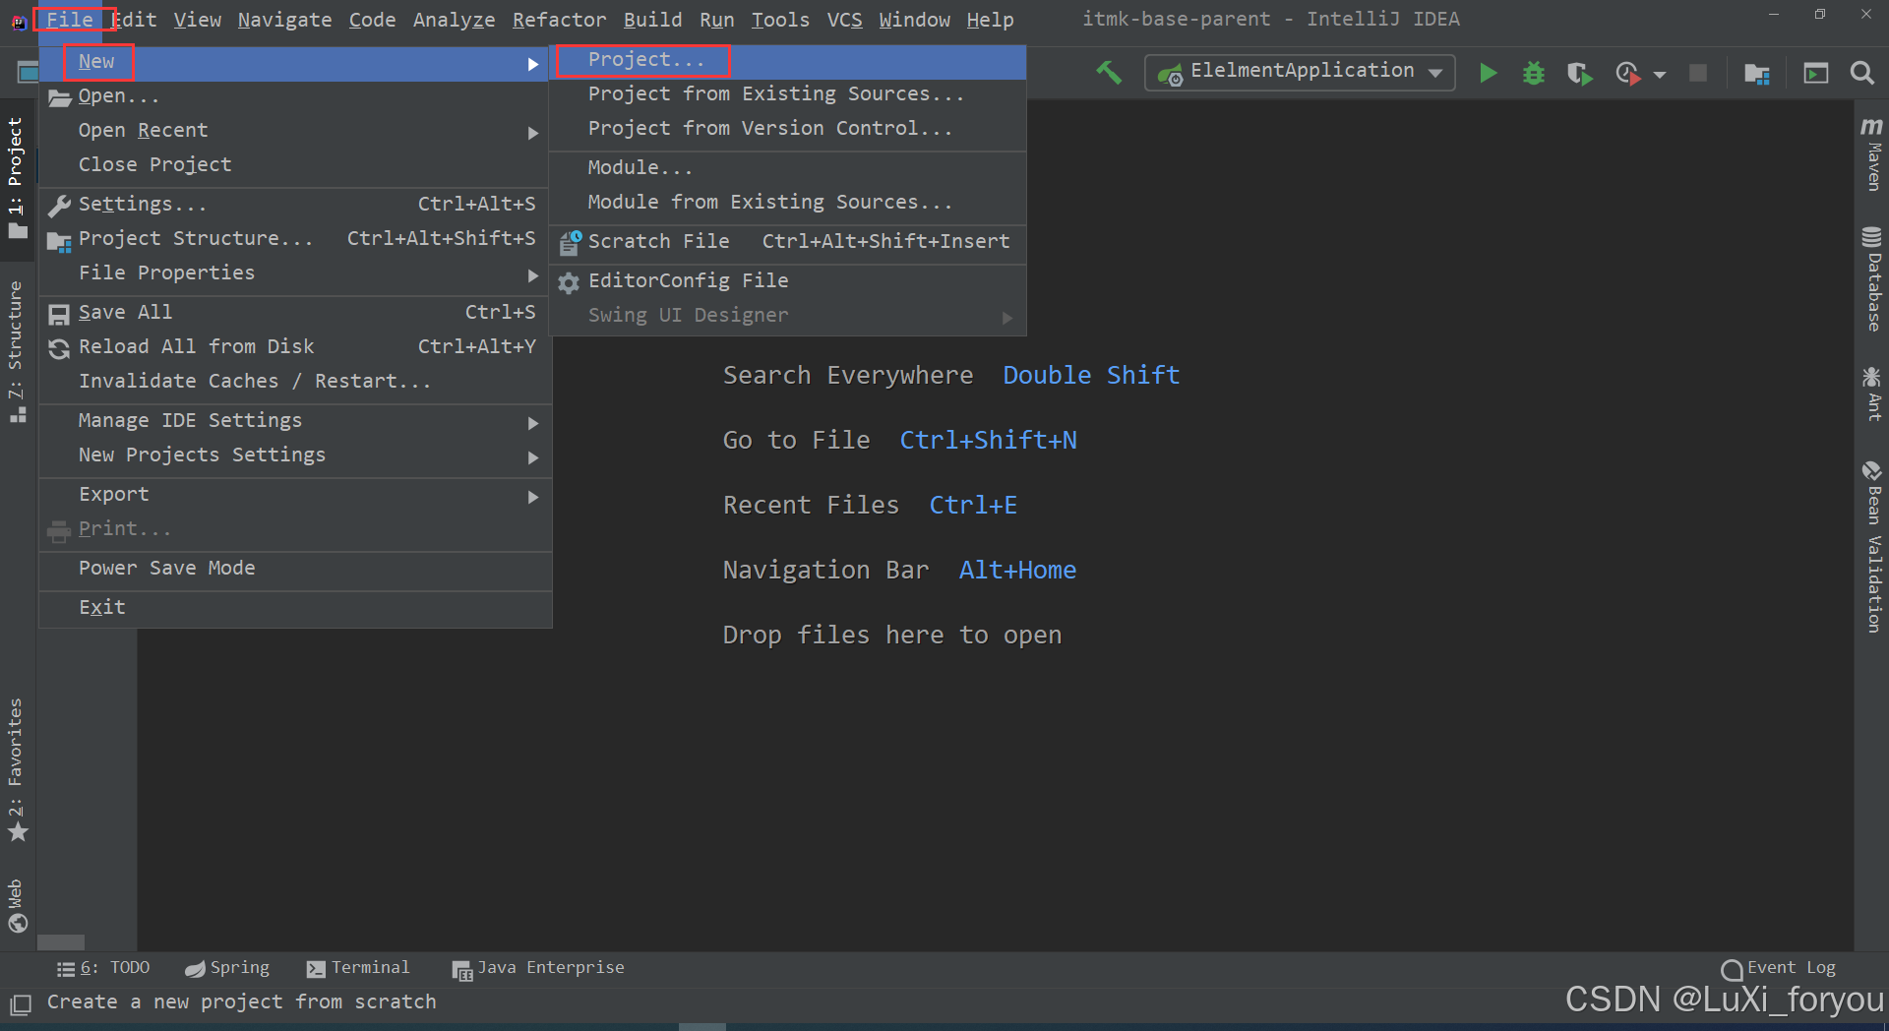Expand the File Properties submenu

click(x=295, y=273)
